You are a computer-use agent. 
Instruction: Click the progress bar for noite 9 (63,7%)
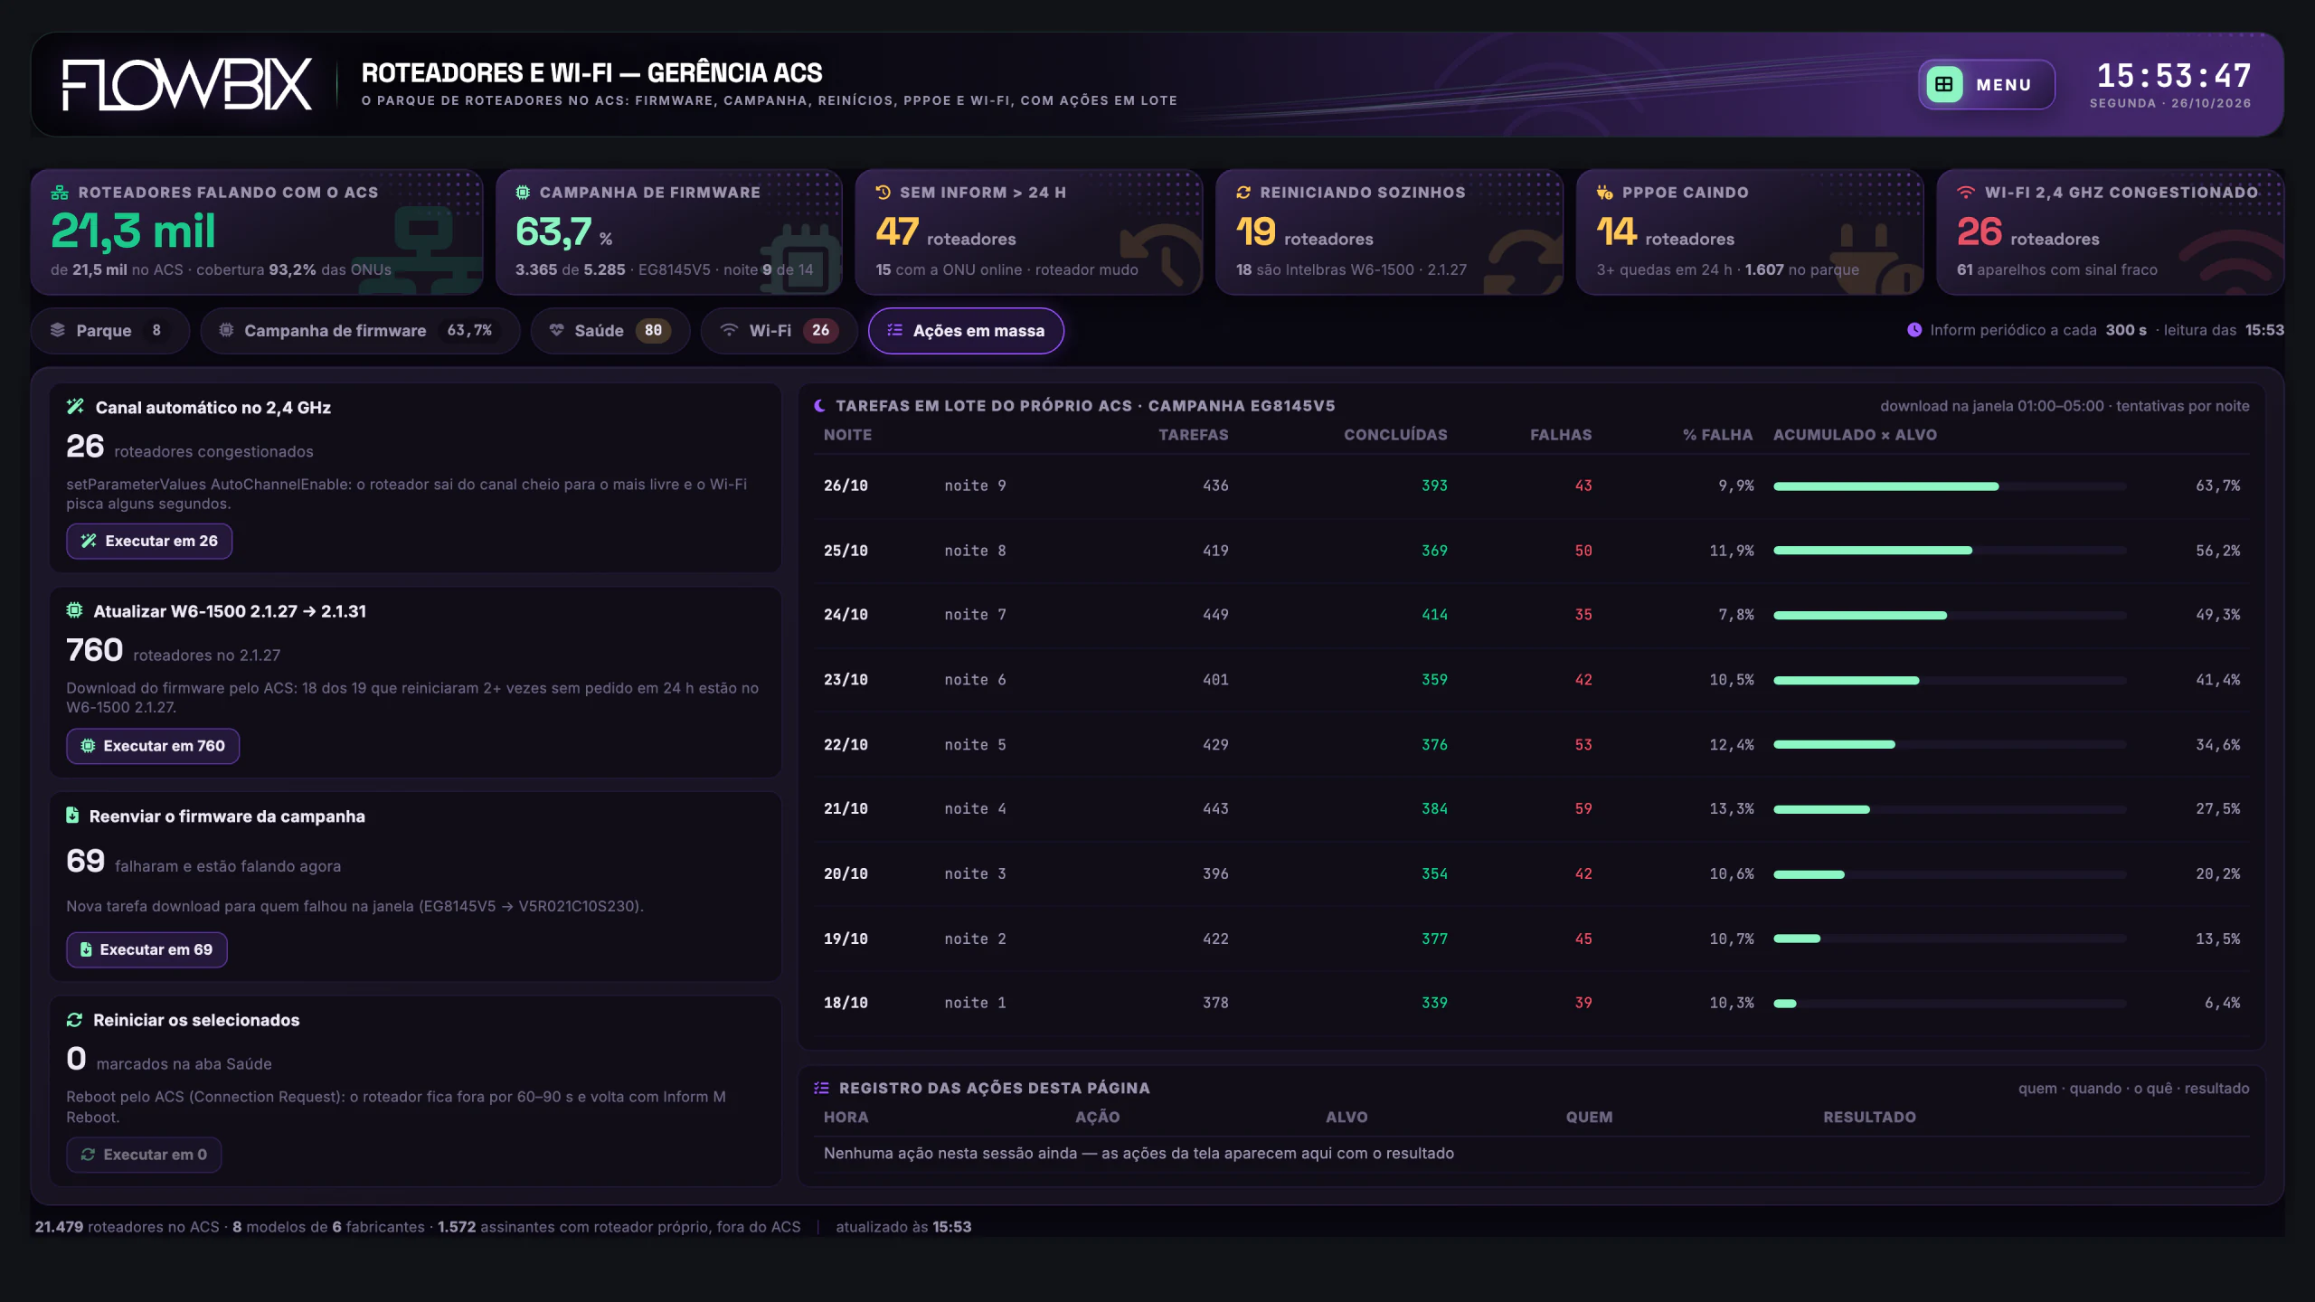tap(1950, 486)
